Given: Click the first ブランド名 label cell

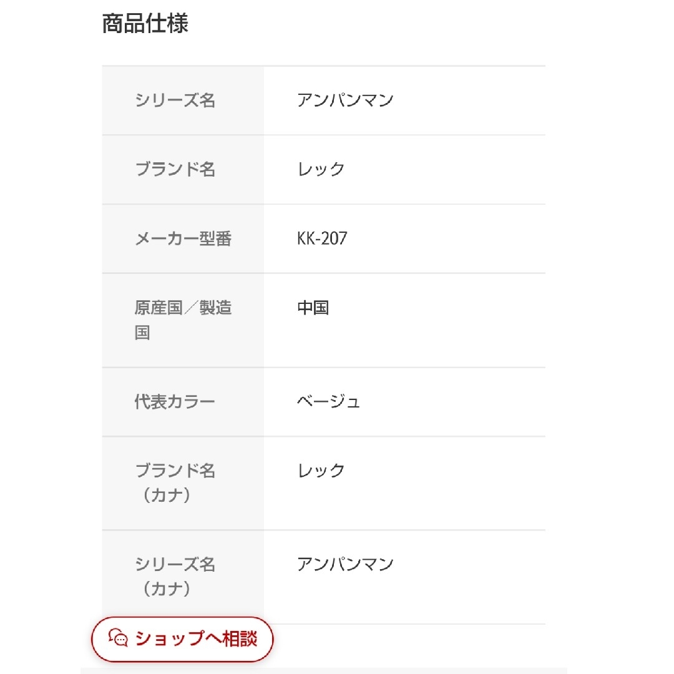Looking at the screenshot, I should (x=183, y=169).
